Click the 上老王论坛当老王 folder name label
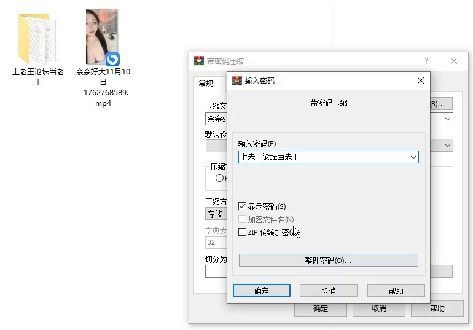 point(37,77)
